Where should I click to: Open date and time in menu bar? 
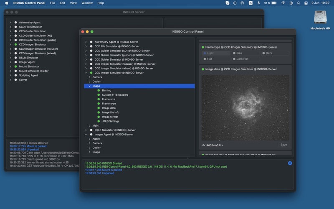coord(320,3)
